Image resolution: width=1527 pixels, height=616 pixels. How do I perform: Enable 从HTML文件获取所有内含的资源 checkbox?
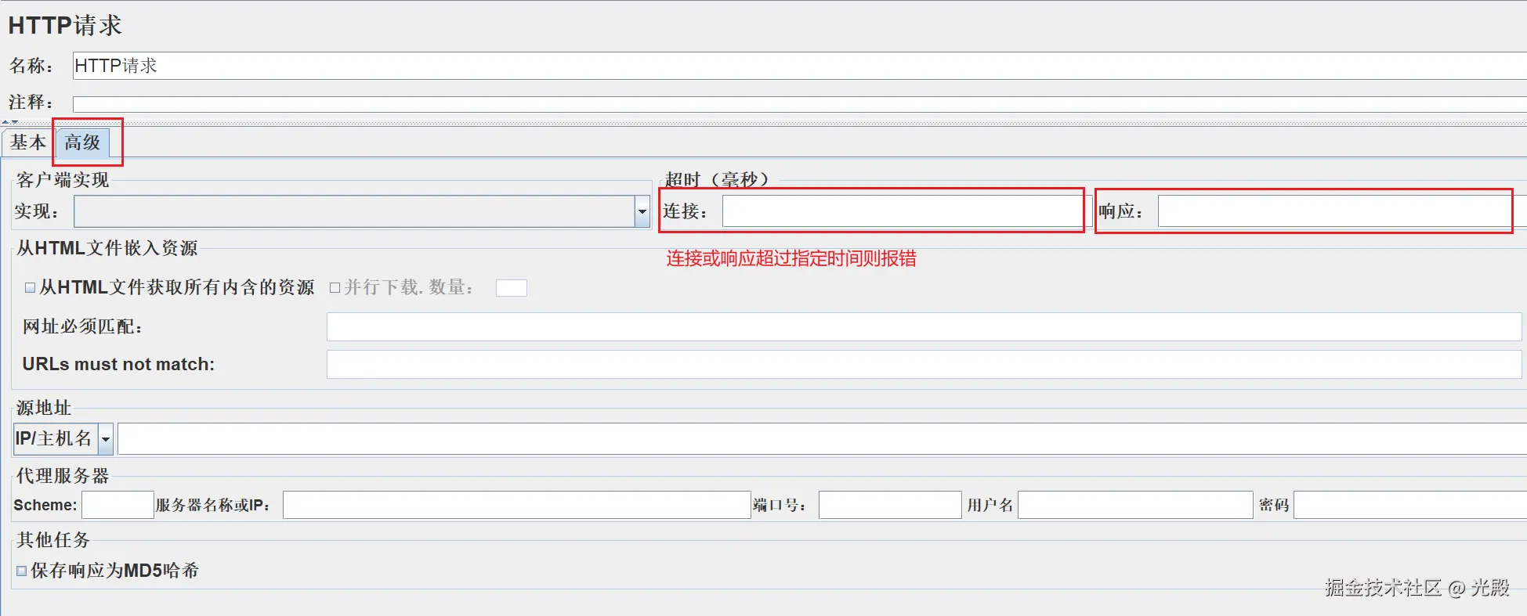(x=30, y=287)
